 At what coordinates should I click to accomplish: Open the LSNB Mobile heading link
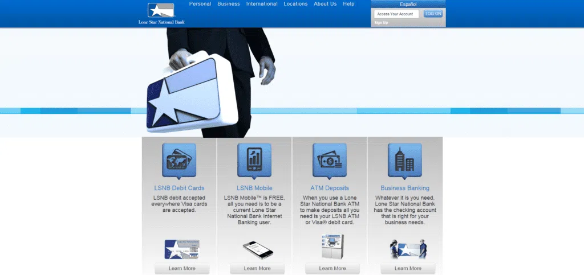[254, 188]
